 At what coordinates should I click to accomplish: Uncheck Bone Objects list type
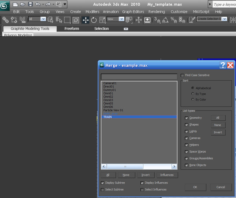click(x=186, y=165)
